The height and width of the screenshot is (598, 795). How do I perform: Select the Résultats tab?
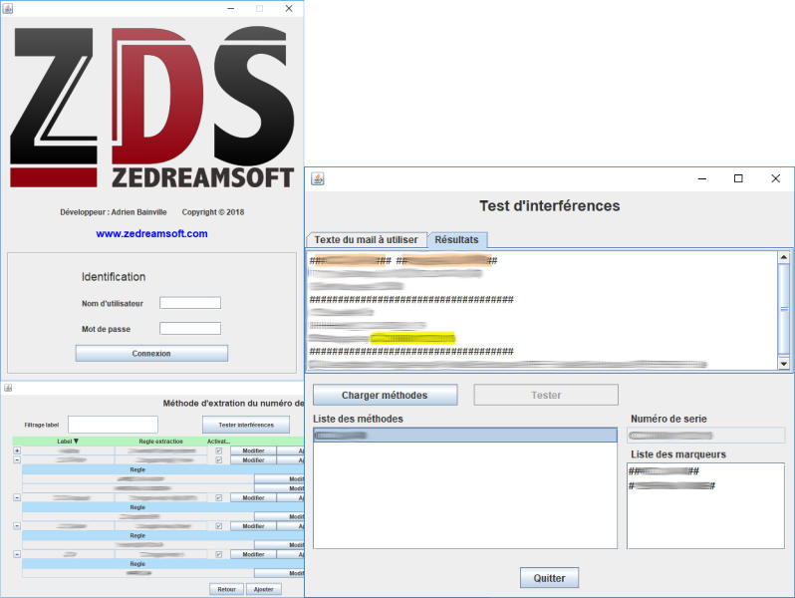(x=457, y=239)
